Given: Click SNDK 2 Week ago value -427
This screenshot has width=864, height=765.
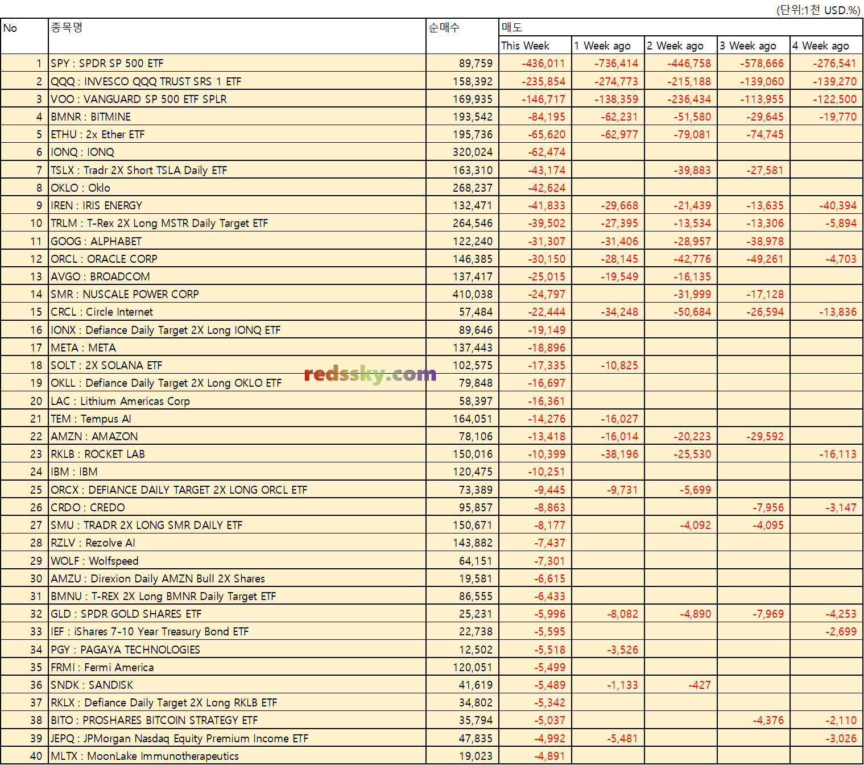Looking at the screenshot, I should pos(681,685).
